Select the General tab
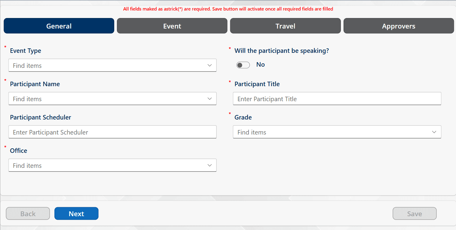Viewport: 456px width, 230px height. 59,26
